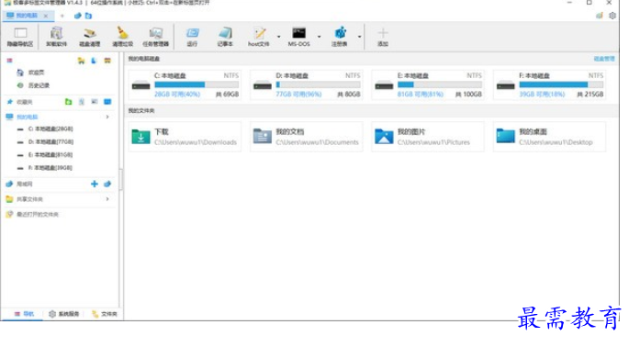Add a new tab with plus button
The image size is (629, 347).
(62, 16)
